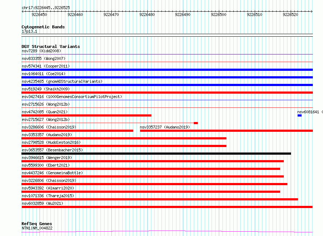
Task: Click the red bar under nsv4742085 (Quan2021)
Action: pyautogui.click(x=86, y=115)
